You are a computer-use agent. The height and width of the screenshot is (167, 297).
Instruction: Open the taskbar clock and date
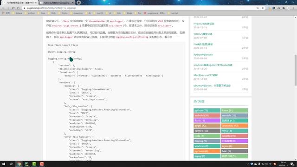click(283, 164)
